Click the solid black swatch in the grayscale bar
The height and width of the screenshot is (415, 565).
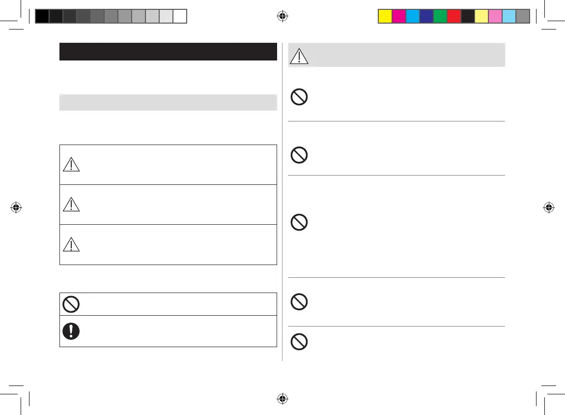point(42,17)
